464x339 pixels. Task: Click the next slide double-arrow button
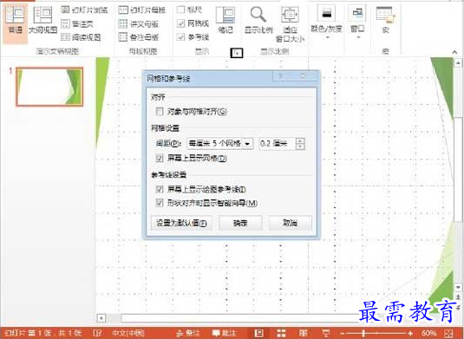(458, 308)
